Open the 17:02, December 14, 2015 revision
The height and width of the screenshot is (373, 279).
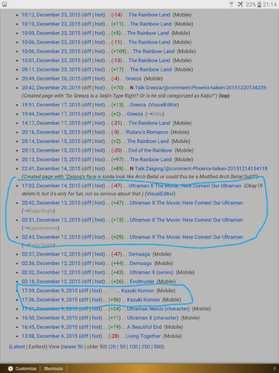coord(51,186)
